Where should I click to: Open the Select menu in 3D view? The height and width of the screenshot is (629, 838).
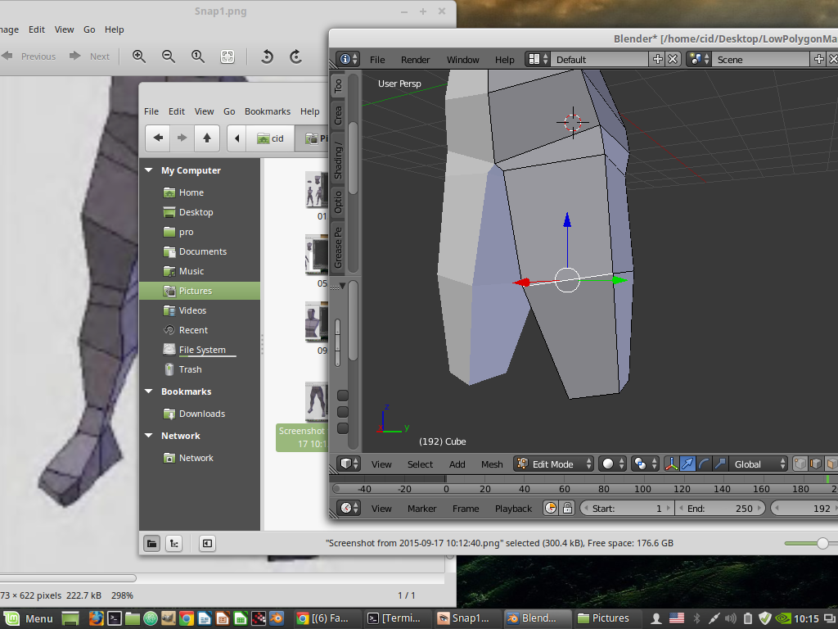click(420, 464)
